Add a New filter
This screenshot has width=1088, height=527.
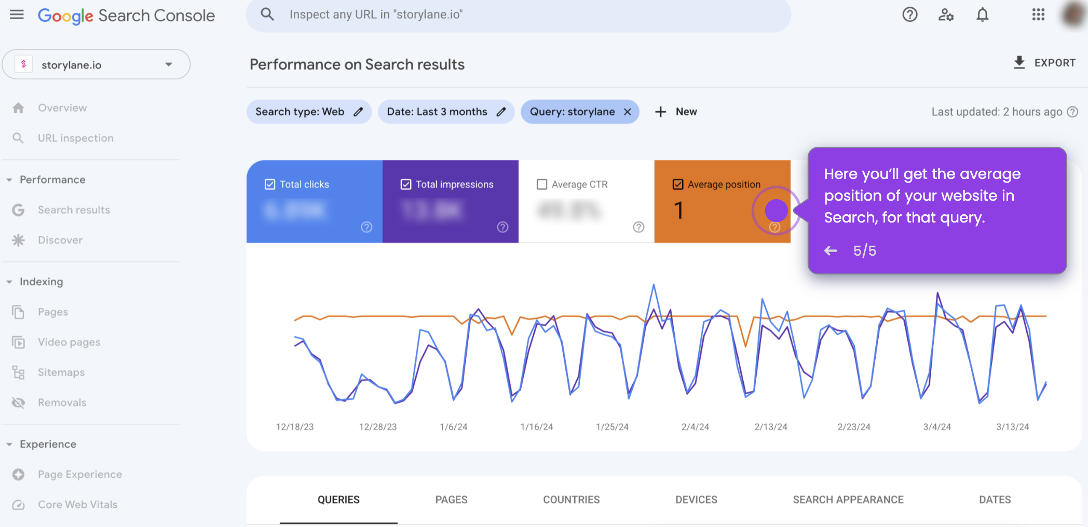pos(675,112)
